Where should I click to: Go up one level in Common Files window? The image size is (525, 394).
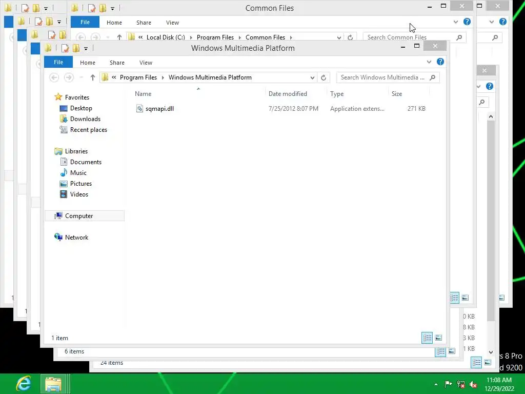[119, 37]
